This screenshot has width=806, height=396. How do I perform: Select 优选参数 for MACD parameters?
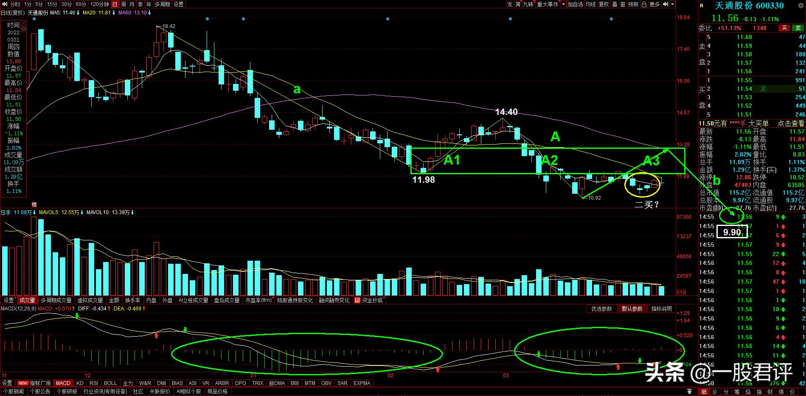click(601, 309)
